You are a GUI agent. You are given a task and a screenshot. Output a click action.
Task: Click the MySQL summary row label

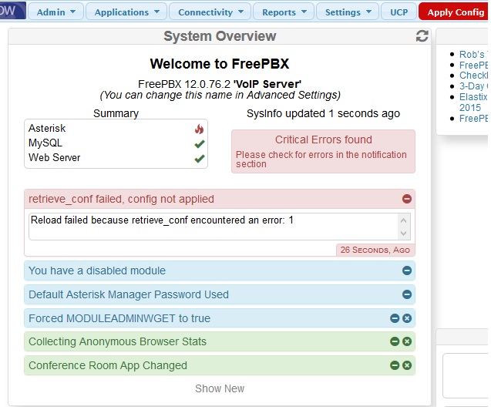click(45, 143)
